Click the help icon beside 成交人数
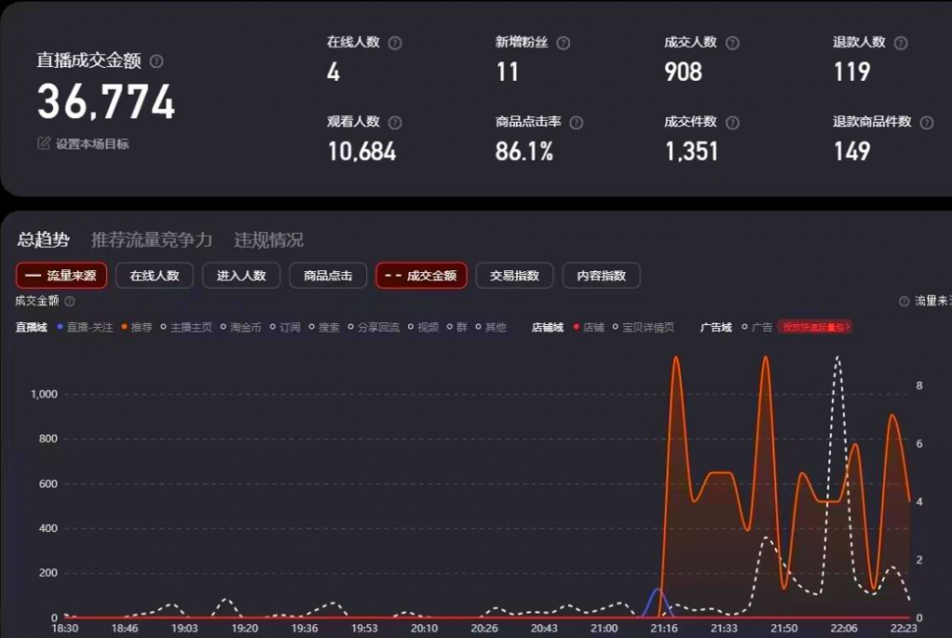 (734, 42)
